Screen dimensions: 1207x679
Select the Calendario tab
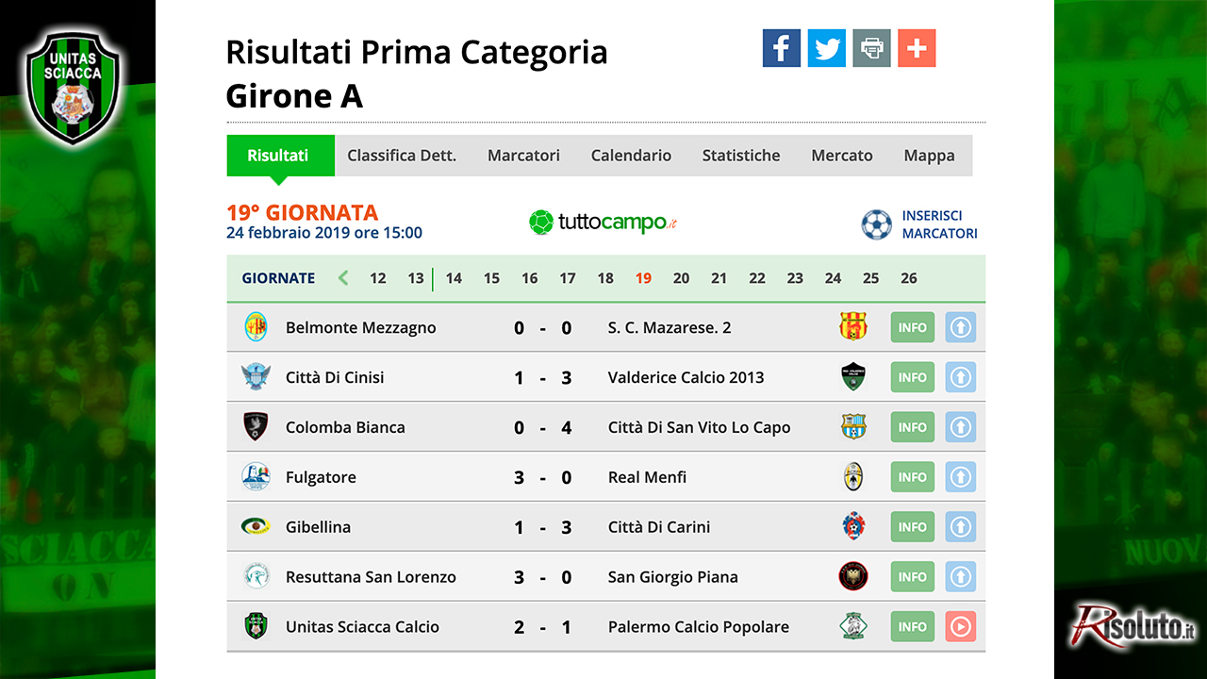coord(631,156)
